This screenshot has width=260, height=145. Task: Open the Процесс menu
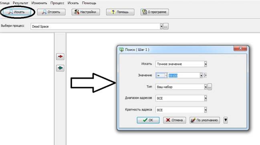[57, 3]
